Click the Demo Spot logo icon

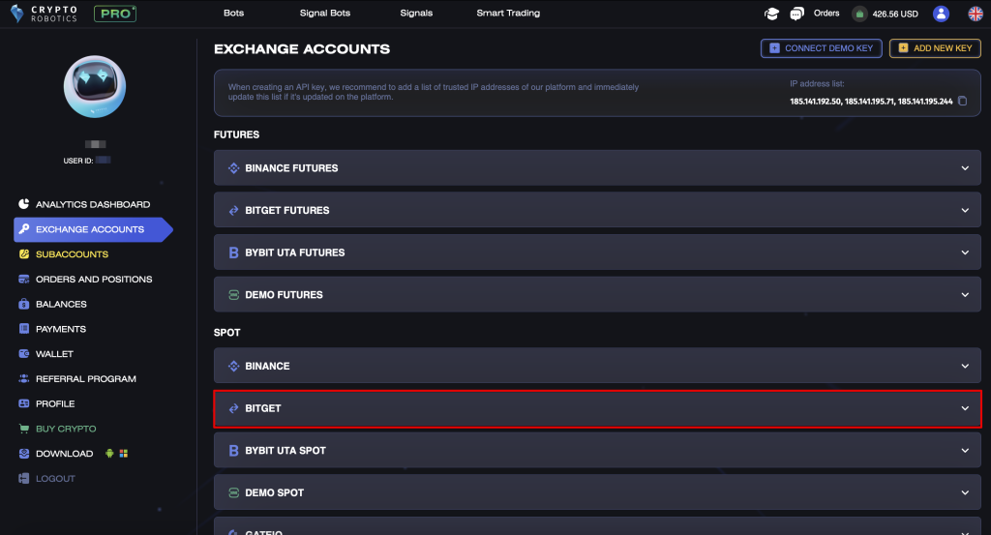[234, 492]
